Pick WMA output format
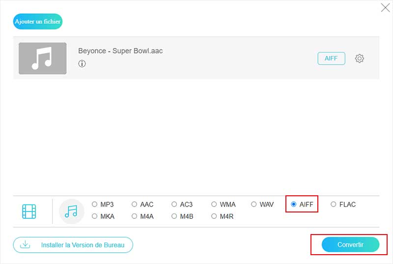 point(214,204)
